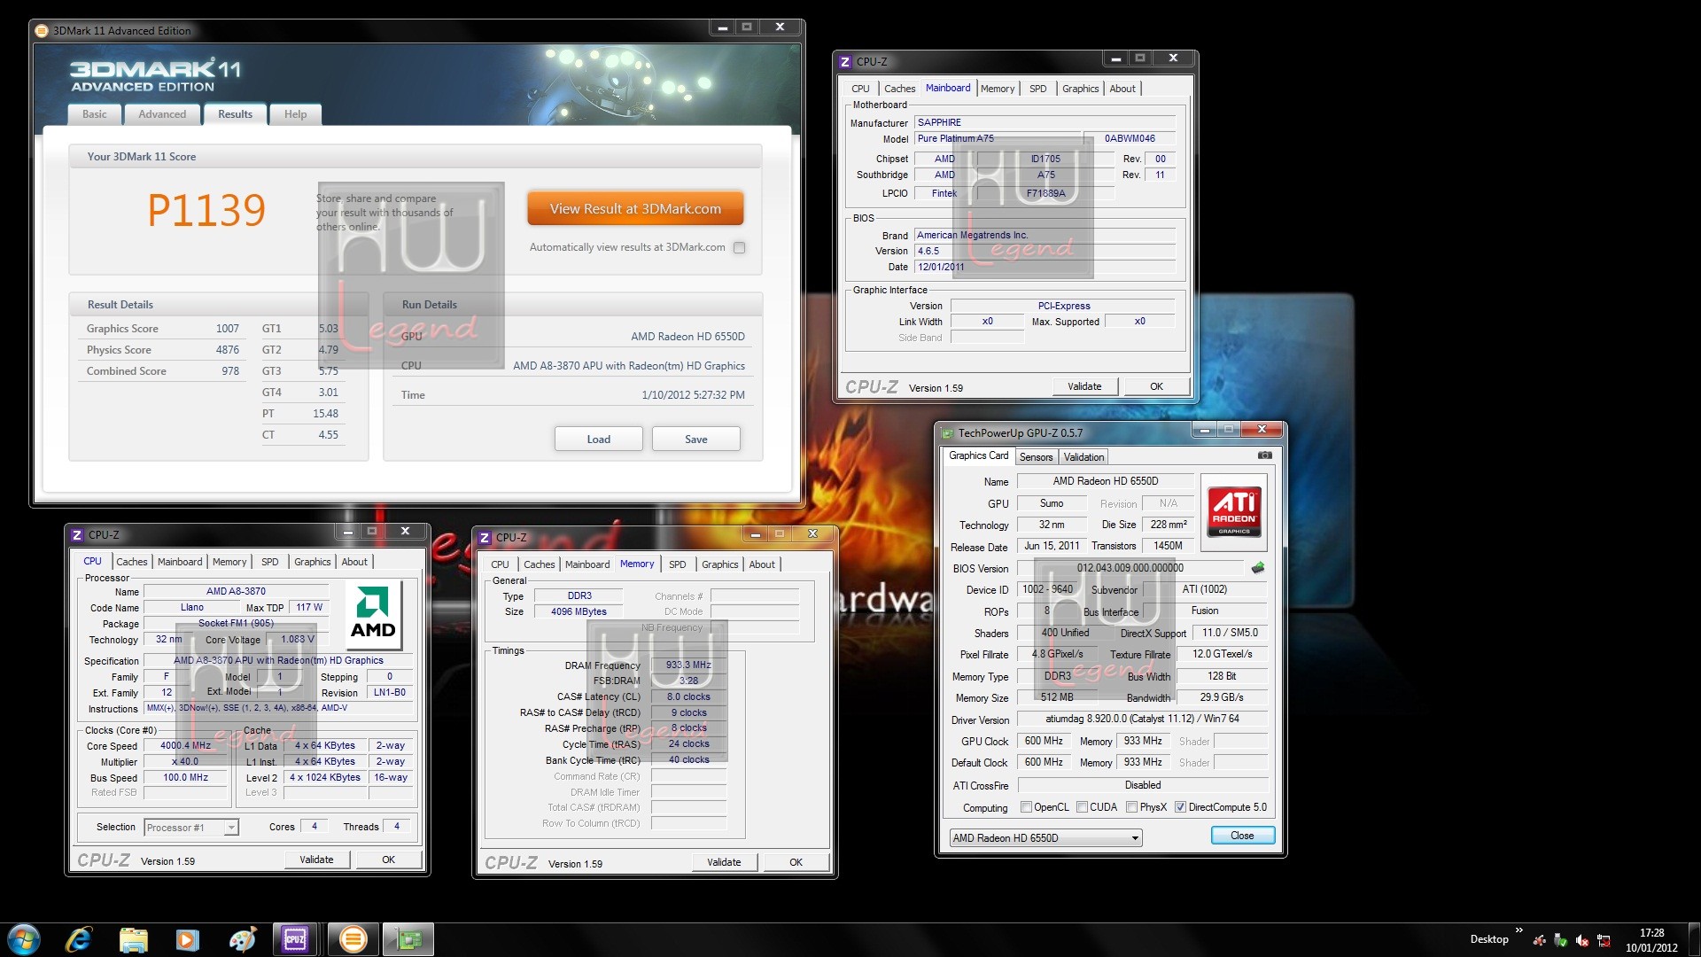The width and height of the screenshot is (1701, 957).
Task: Click the Physics Score value 4876
Action: (227, 350)
